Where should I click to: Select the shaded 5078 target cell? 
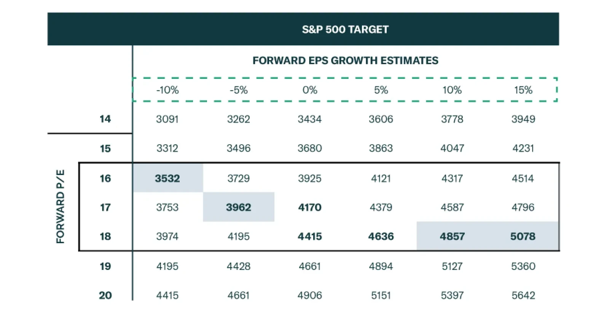523,236
